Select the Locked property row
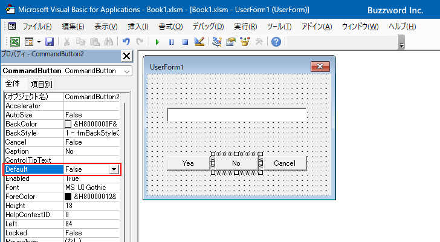Screen dimensions: 440x242 coord(62,233)
